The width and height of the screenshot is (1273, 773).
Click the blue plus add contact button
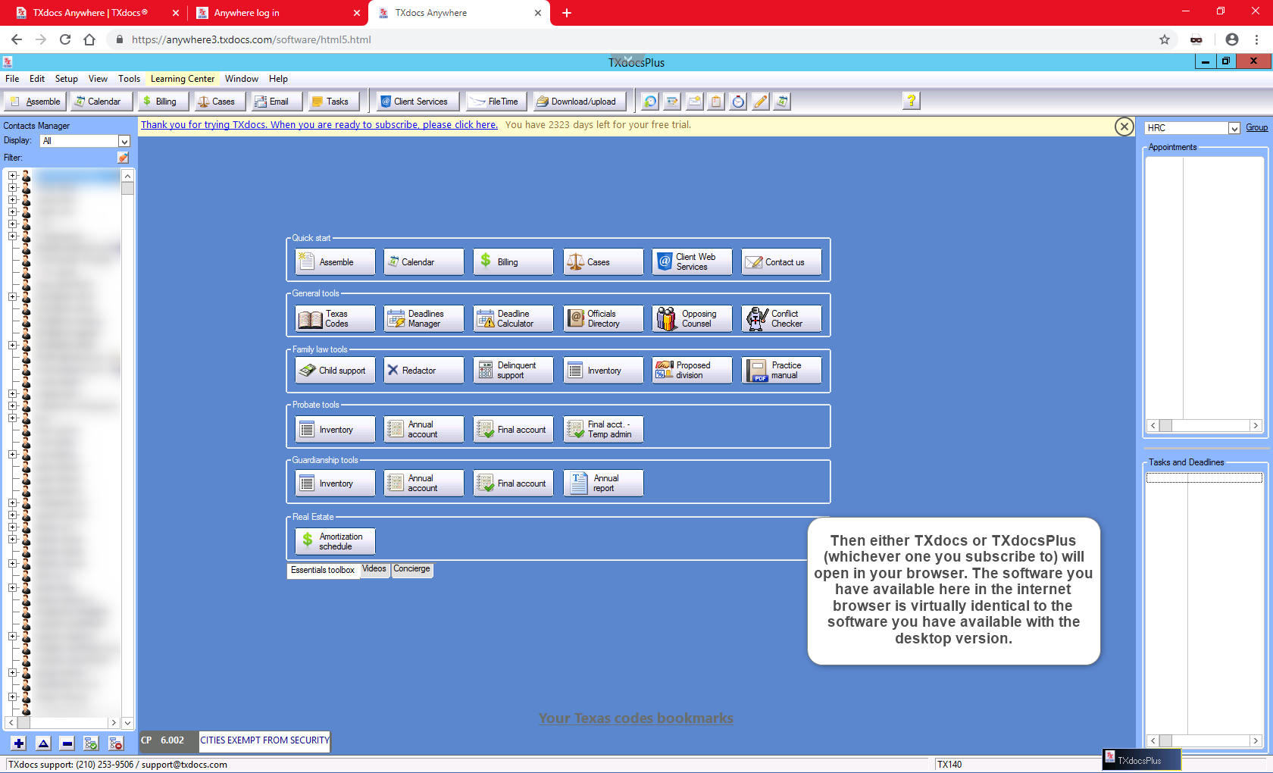(19, 743)
